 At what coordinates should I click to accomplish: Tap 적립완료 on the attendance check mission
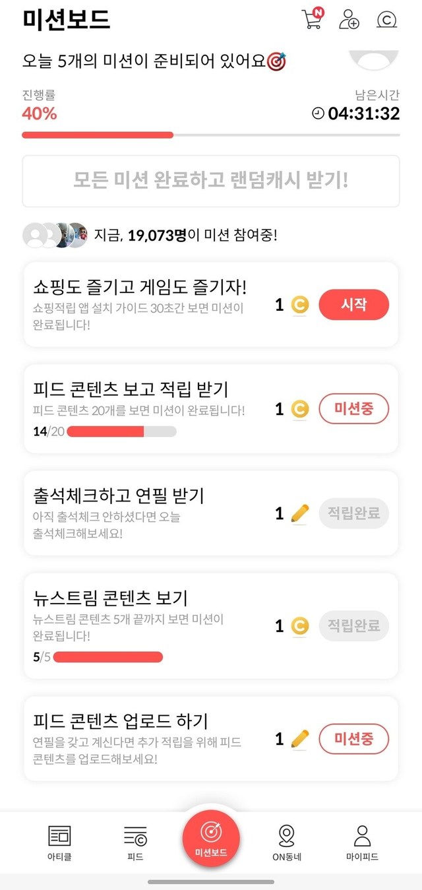353,513
